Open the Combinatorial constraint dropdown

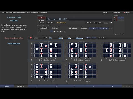click(44, 28)
